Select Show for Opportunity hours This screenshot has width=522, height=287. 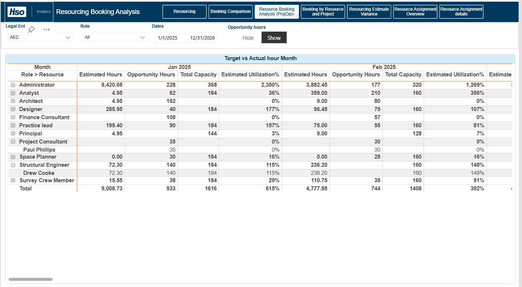coord(274,38)
